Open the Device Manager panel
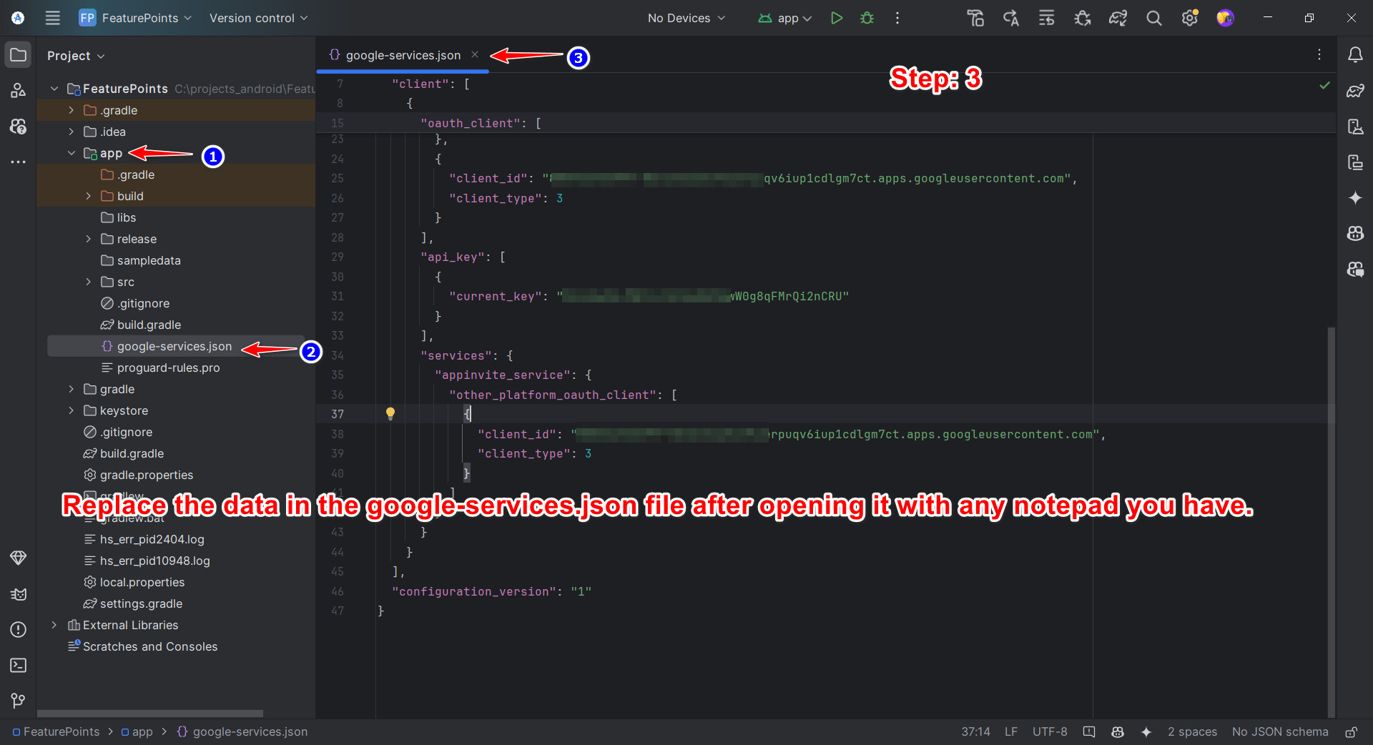The width and height of the screenshot is (1373, 745). (1355, 127)
